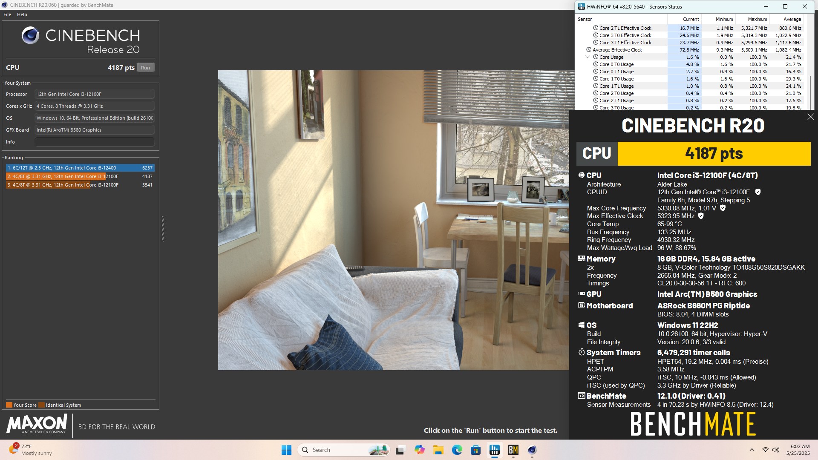Switch to BenchMate taskbar icon
Image resolution: width=818 pixels, height=460 pixels.
click(x=513, y=450)
